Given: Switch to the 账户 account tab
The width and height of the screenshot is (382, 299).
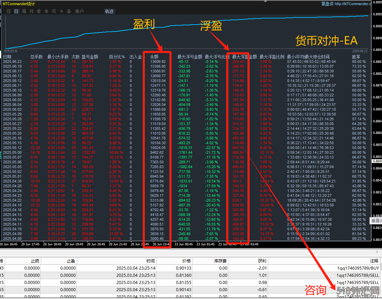Looking at the screenshot, I should pyautogui.click(x=79, y=11).
